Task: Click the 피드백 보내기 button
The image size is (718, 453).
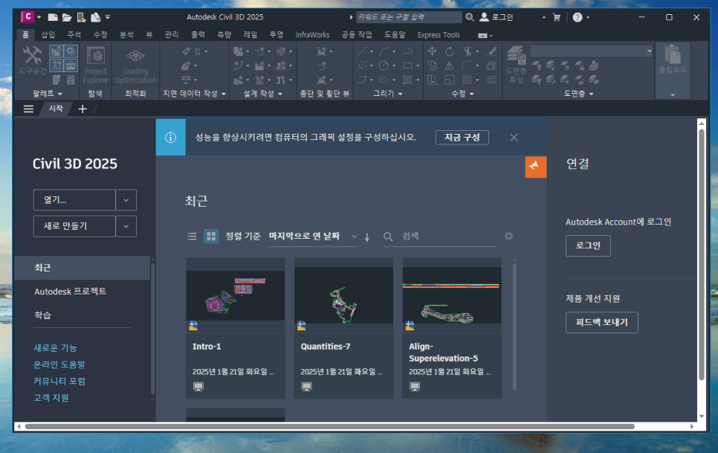Action: [602, 323]
